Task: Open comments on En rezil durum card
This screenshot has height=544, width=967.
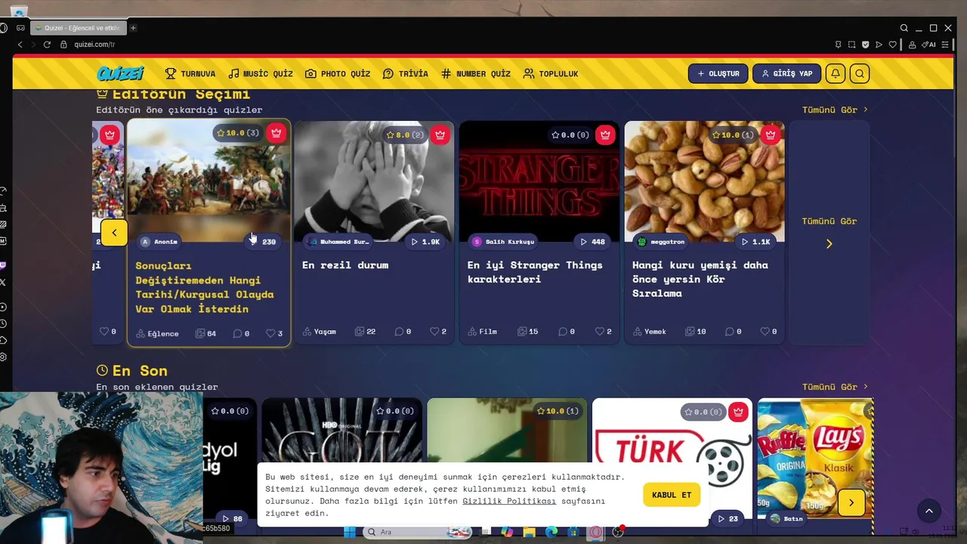Action: pos(403,332)
